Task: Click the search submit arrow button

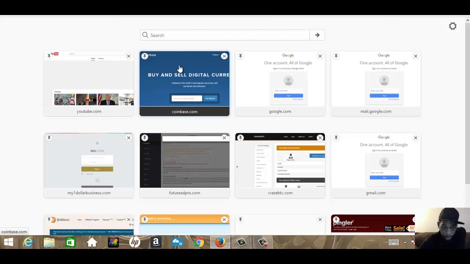Action: point(317,35)
